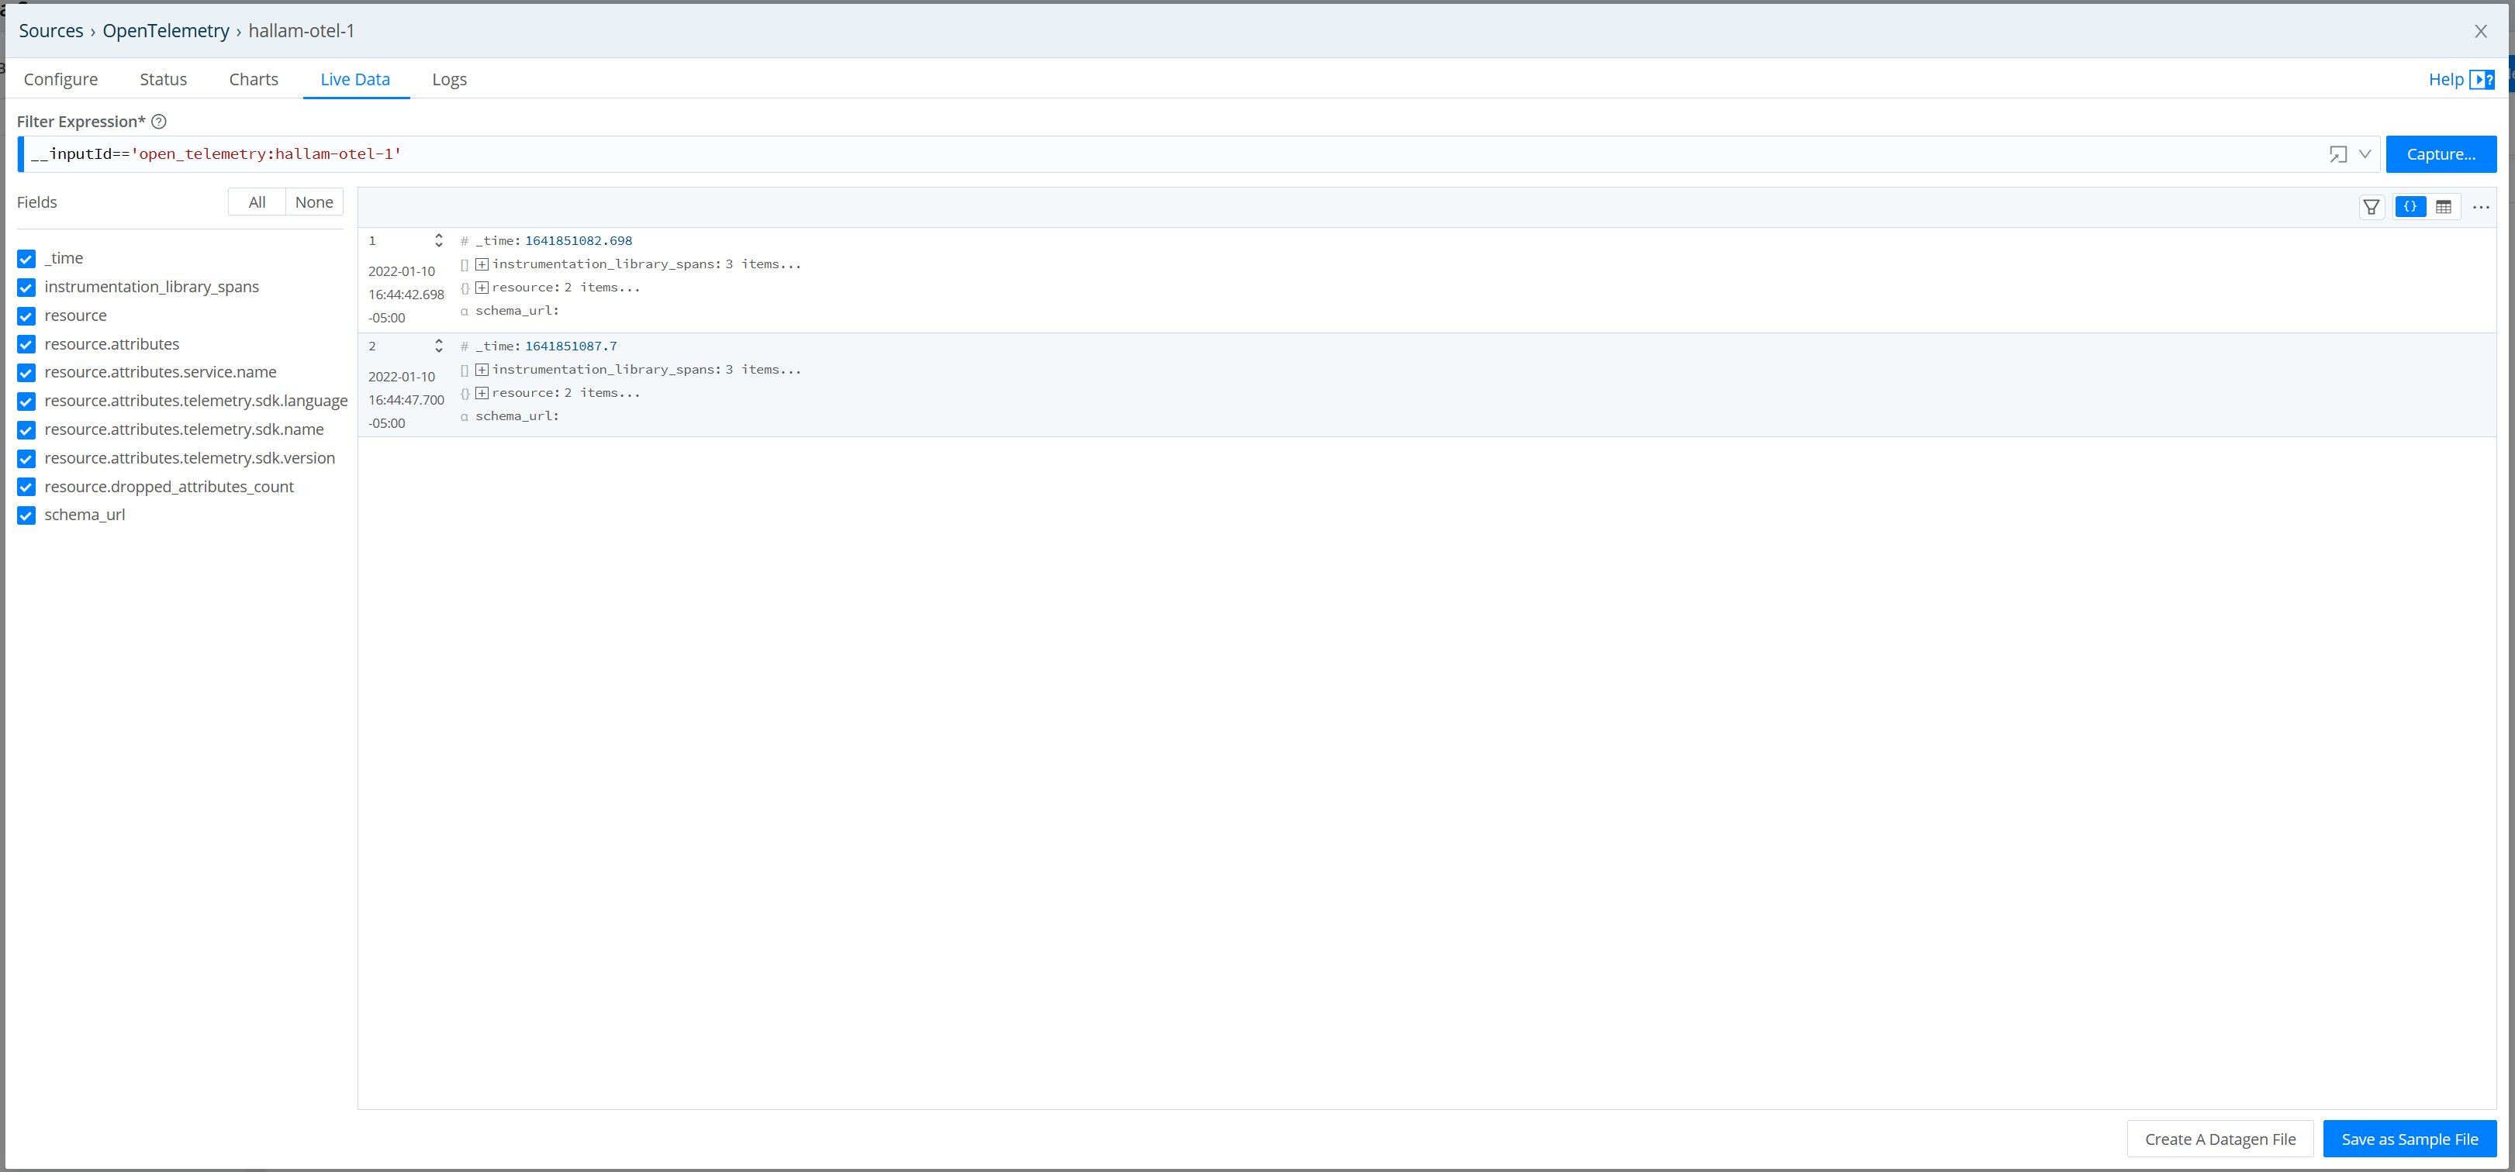Open the ellipsis options menu above events

pyautogui.click(x=2482, y=206)
